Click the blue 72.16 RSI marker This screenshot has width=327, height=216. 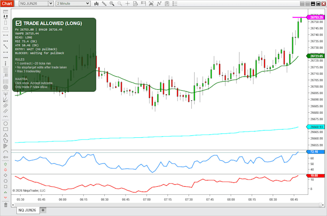click(x=316, y=152)
